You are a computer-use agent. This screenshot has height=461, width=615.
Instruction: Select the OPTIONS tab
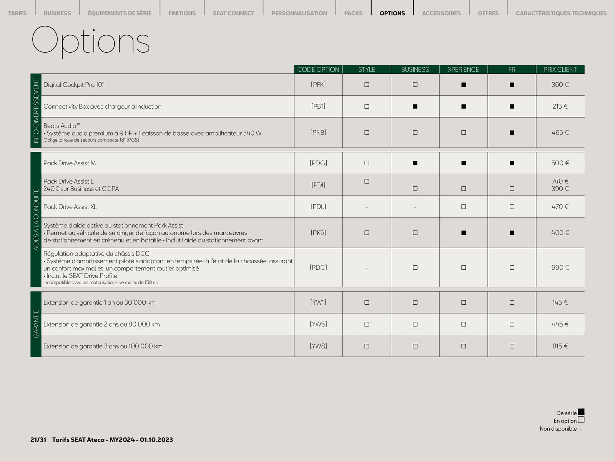pos(392,13)
